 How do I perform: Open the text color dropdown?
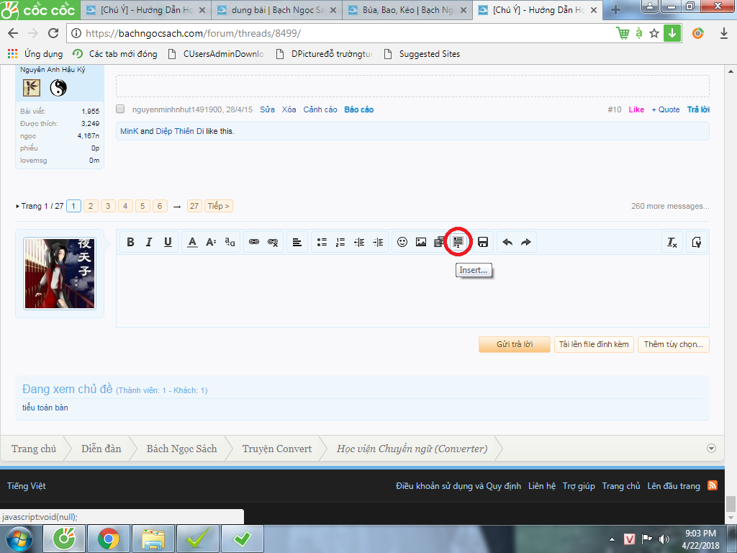192,243
